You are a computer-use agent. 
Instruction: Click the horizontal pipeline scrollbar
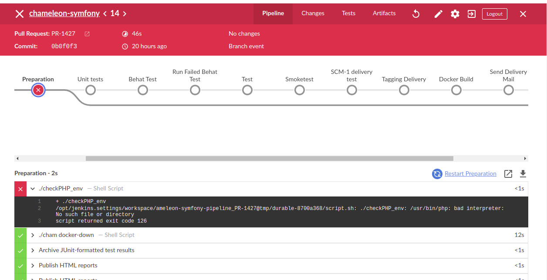[269, 159]
